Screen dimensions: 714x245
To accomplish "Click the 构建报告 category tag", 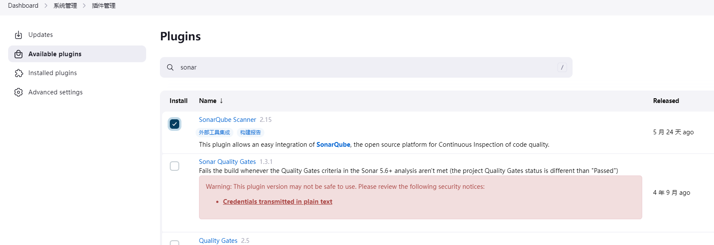I will 251,133.
